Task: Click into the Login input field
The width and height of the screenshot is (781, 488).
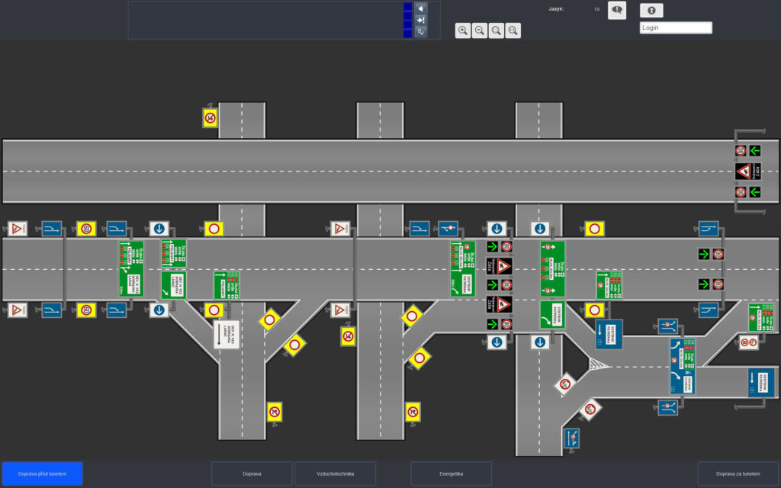Action: pos(675,27)
